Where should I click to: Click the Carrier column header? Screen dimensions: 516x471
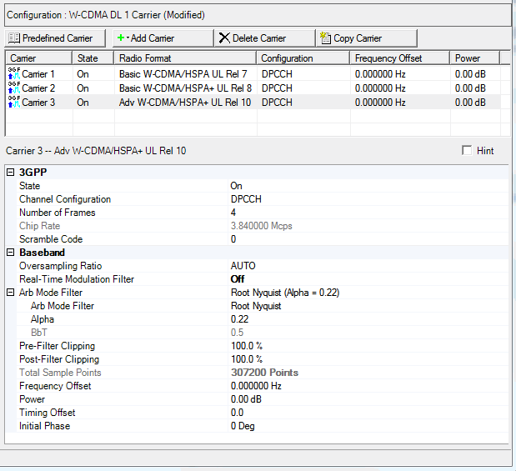[x=39, y=58]
